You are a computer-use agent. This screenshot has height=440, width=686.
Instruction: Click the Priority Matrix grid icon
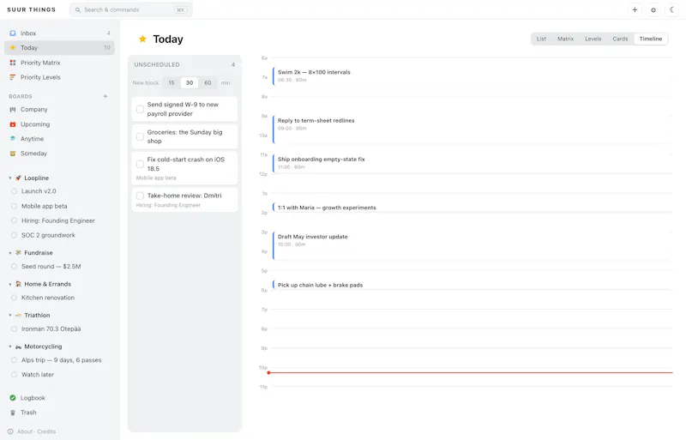[13, 63]
